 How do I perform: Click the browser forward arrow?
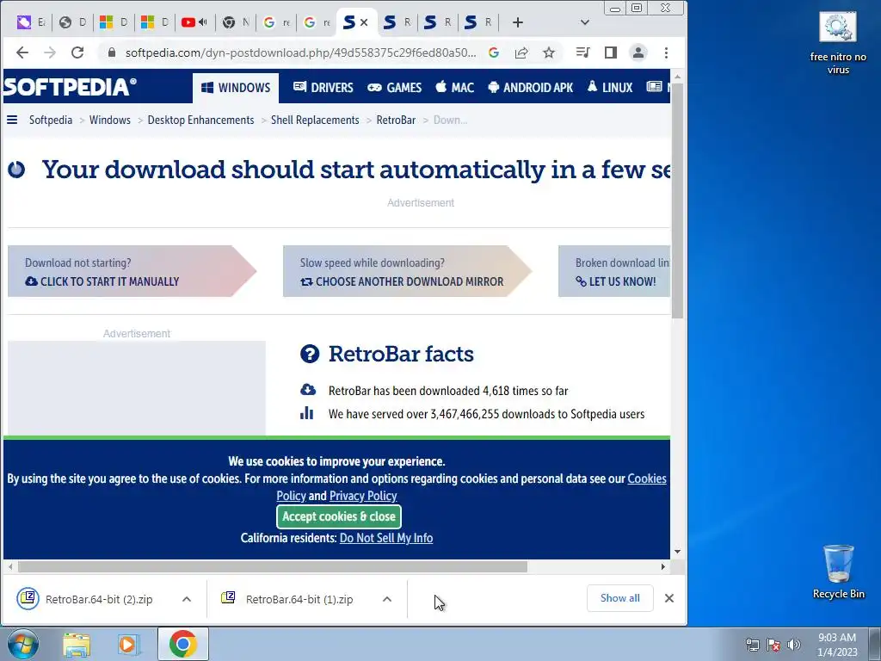[49, 53]
